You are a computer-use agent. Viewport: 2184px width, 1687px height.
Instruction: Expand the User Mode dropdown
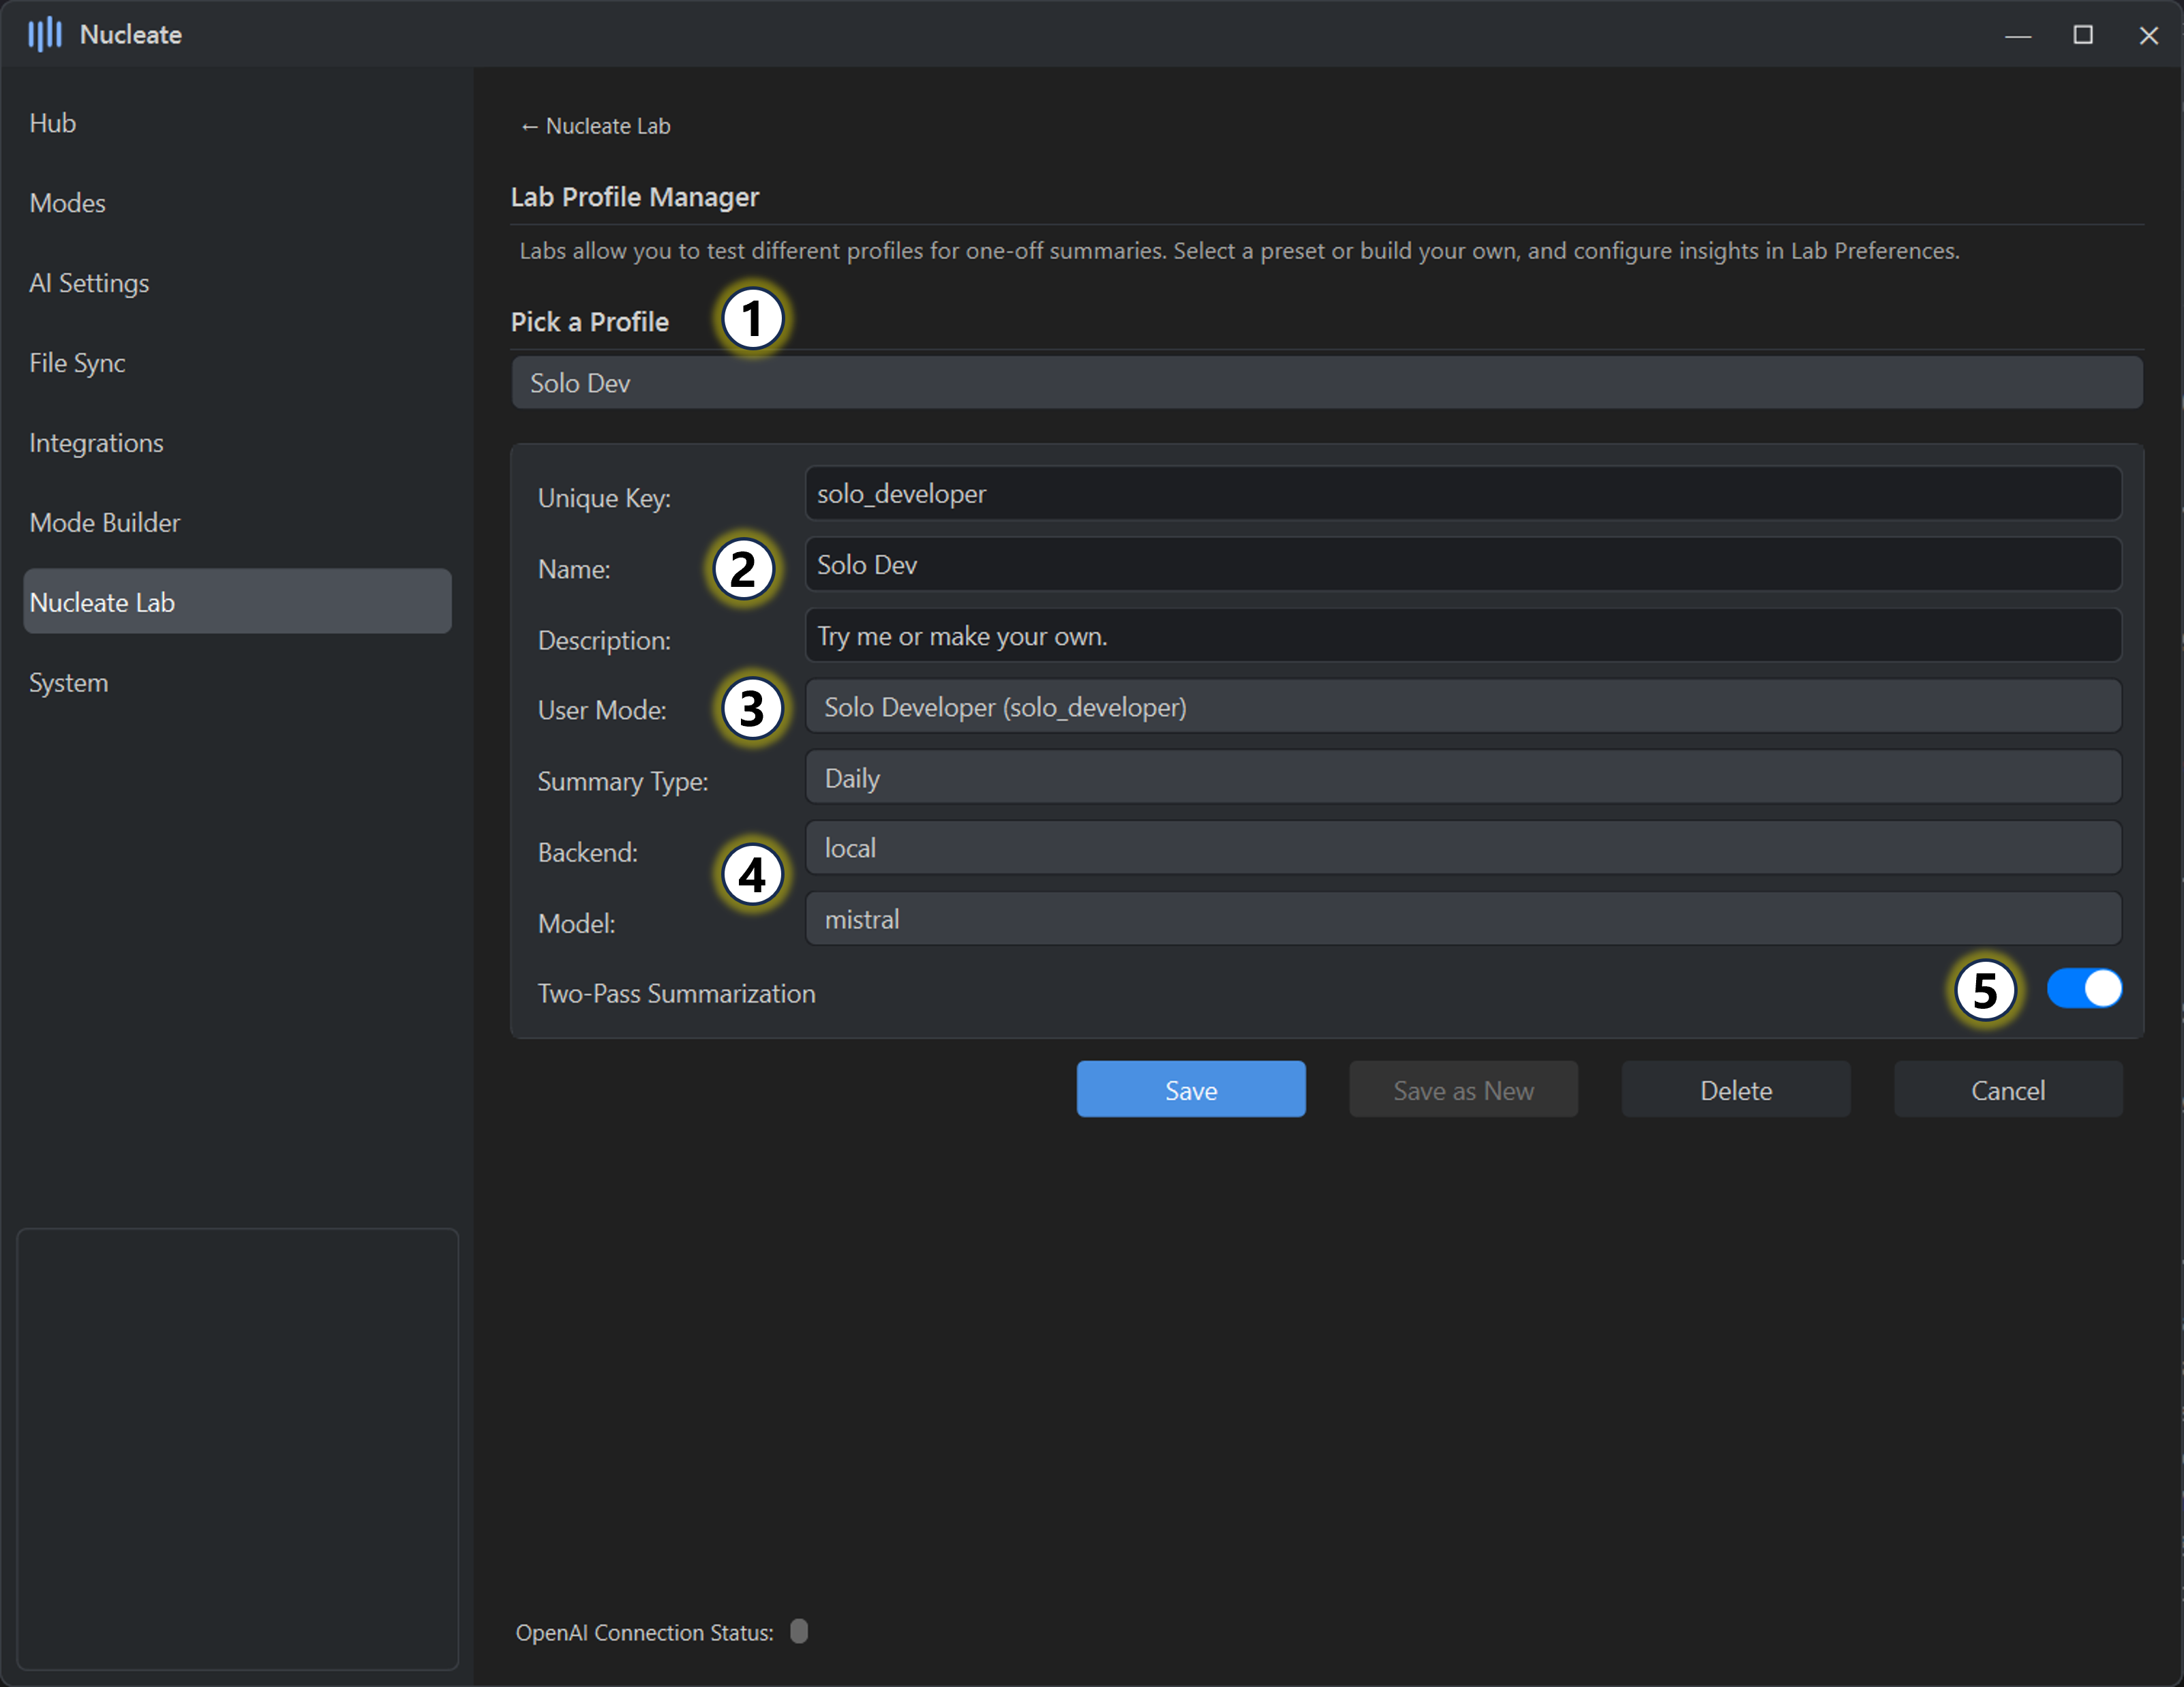point(1462,707)
